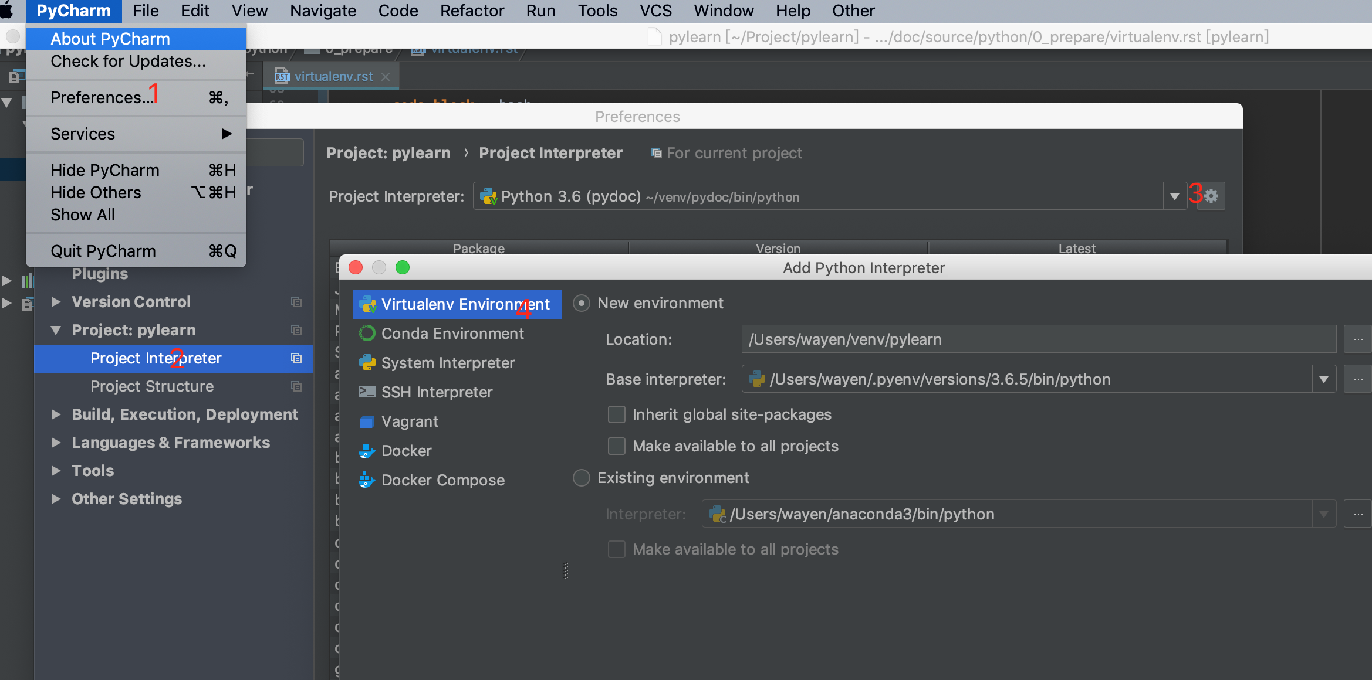
Task: Click the Package column header
Action: tap(479, 248)
